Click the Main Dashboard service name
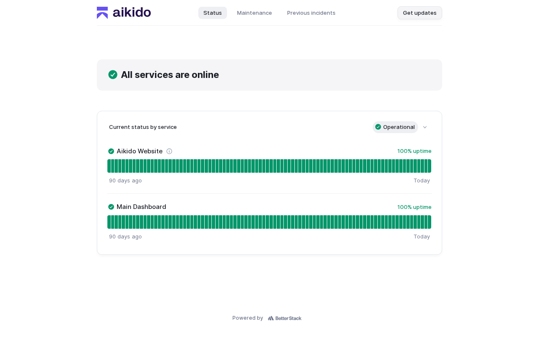The height and width of the screenshot is (337, 539). click(141, 207)
